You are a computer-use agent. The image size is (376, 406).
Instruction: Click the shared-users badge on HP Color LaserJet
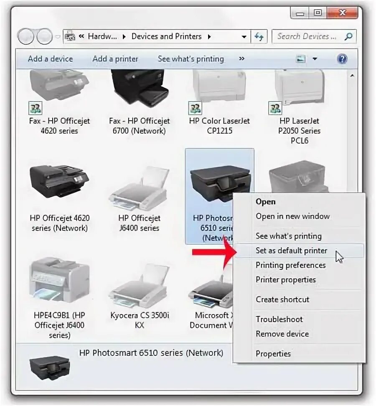click(195, 108)
